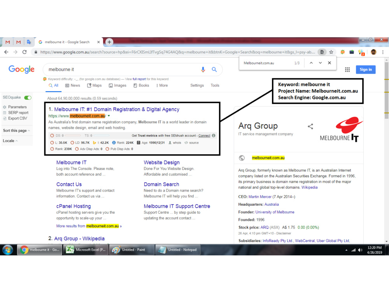Switch to the Maps results tab

click(94, 85)
